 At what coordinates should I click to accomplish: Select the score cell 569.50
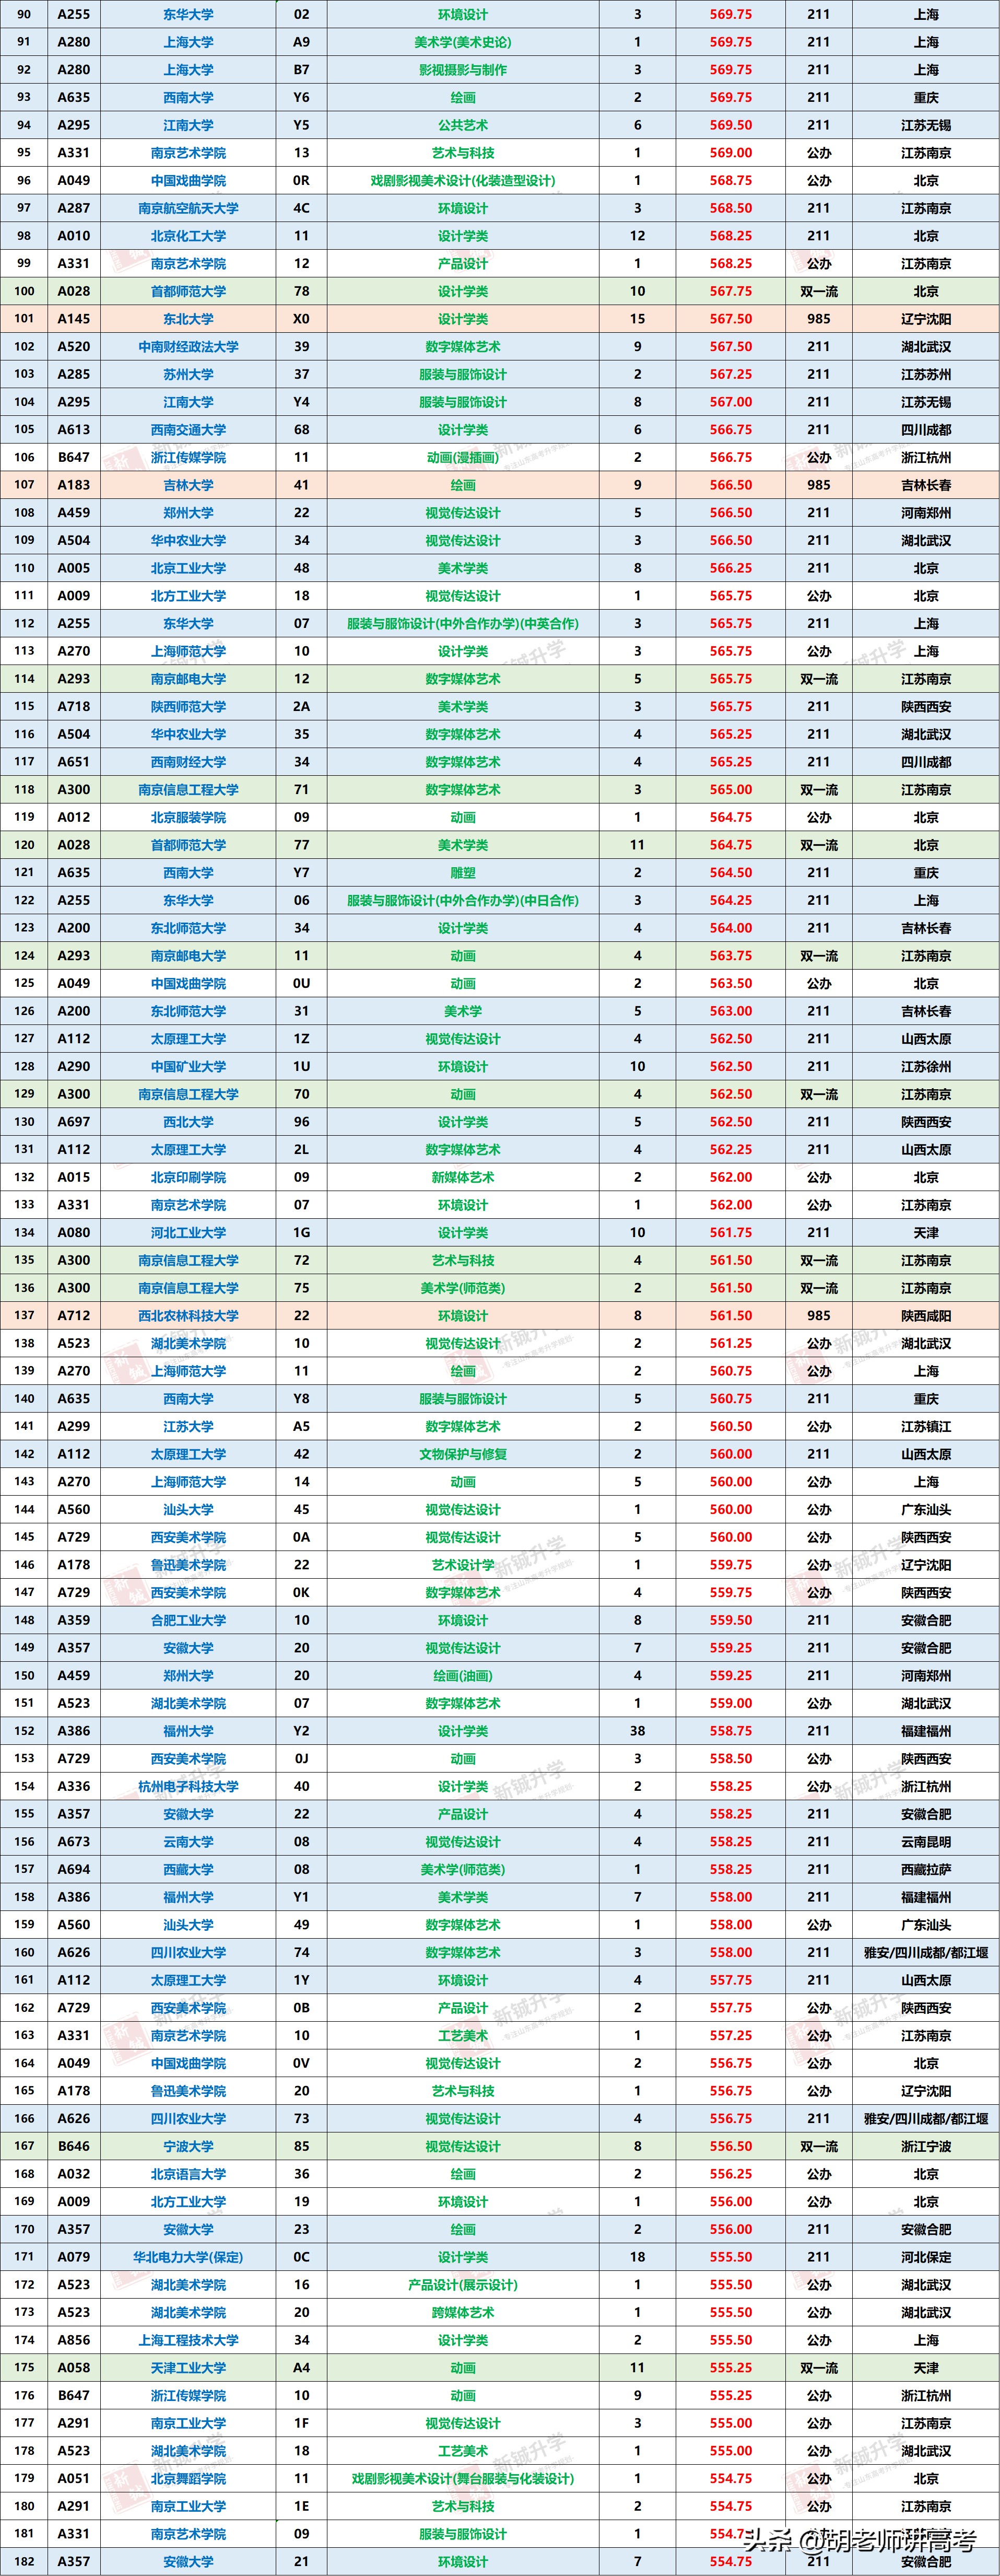(x=730, y=125)
